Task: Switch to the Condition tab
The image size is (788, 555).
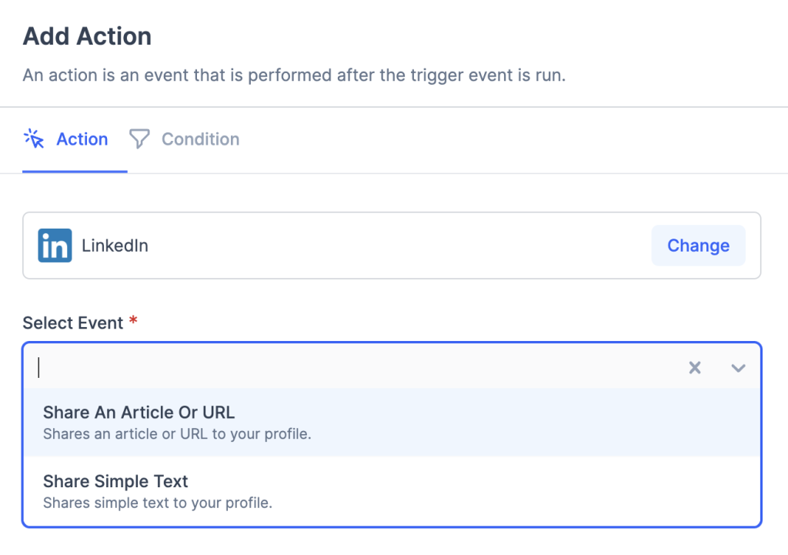Action: click(200, 139)
